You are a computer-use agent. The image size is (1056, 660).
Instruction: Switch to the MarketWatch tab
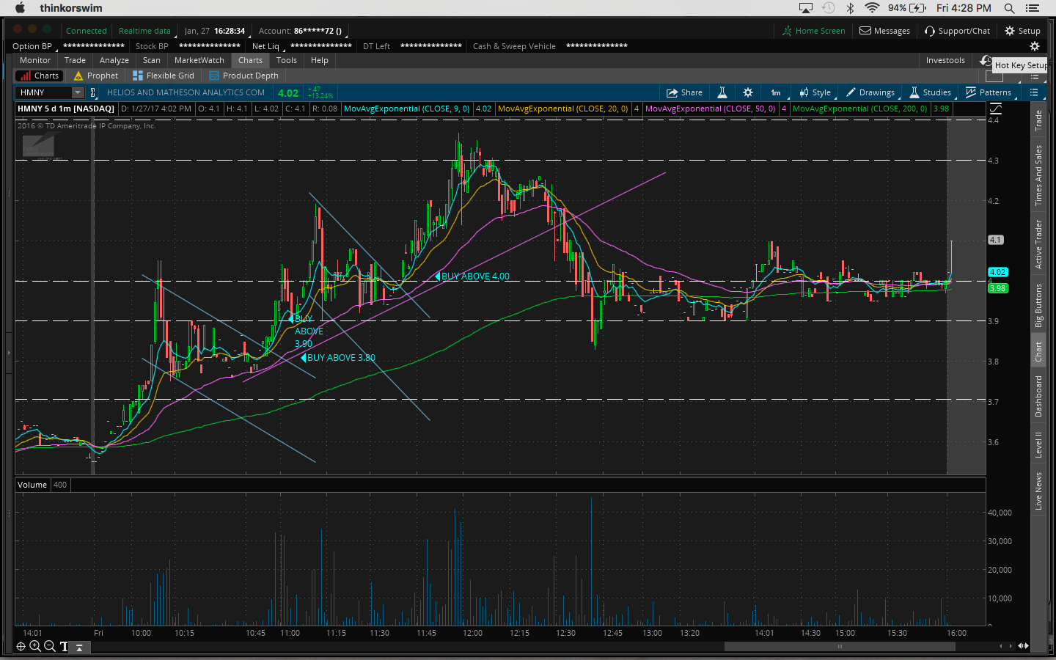click(x=199, y=60)
